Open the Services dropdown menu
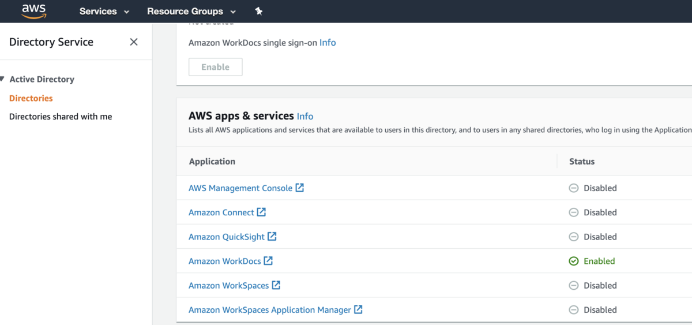This screenshot has width=692, height=325. click(x=104, y=12)
